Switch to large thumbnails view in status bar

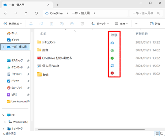162,133
